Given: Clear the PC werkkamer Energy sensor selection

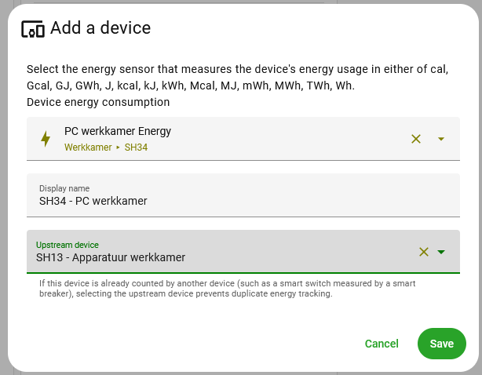Looking at the screenshot, I should [416, 139].
